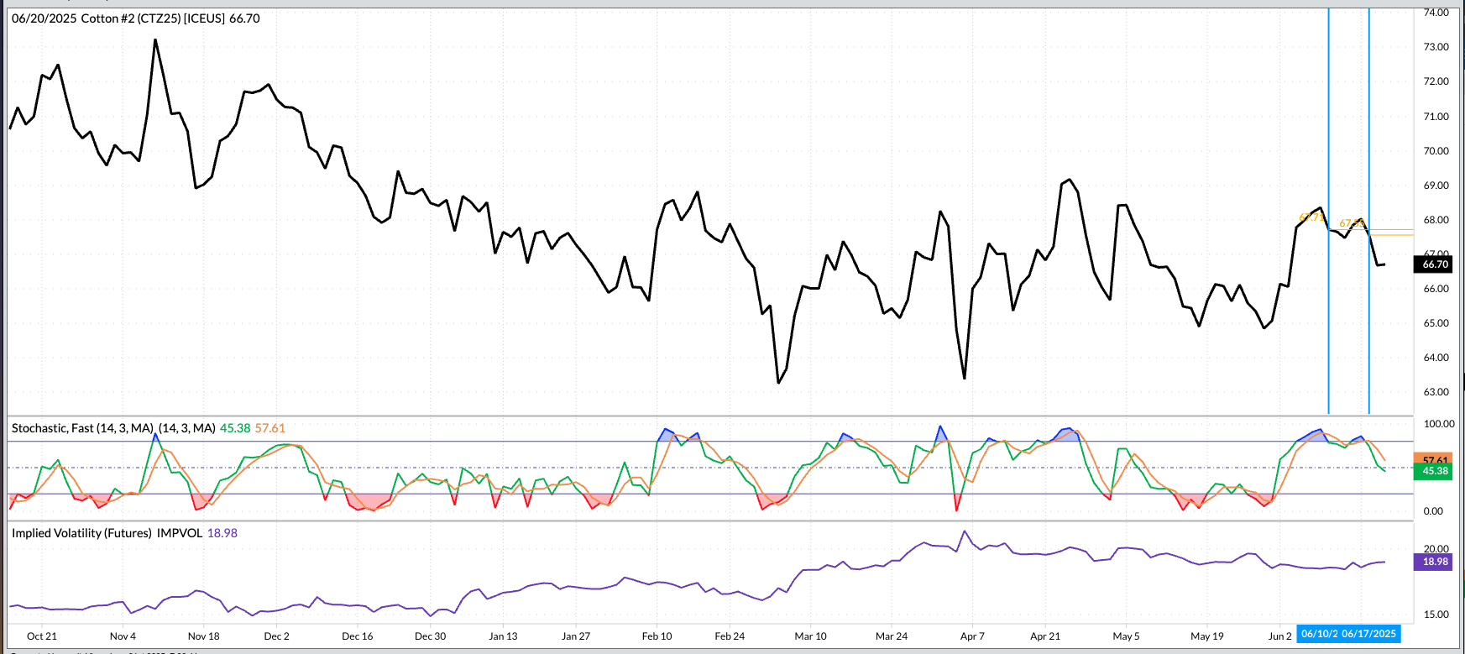Click the green 45.38 value in Stochastic header
The height and width of the screenshot is (654, 1465).
235,428
